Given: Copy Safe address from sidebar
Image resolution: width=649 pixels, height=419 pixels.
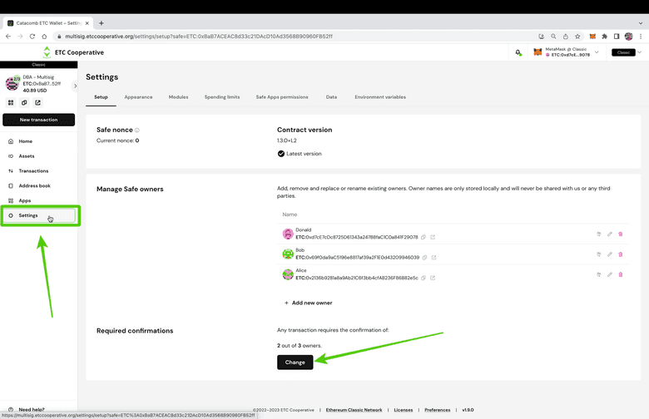Looking at the screenshot, I should [x=25, y=103].
